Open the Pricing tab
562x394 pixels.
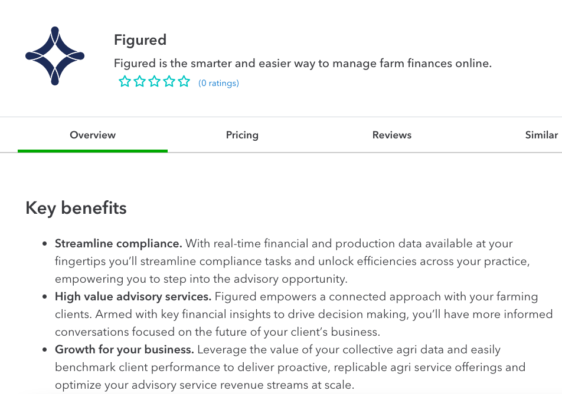[242, 135]
